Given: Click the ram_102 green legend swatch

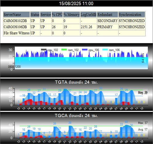Looking at the screenshot, I should point(64,50).
